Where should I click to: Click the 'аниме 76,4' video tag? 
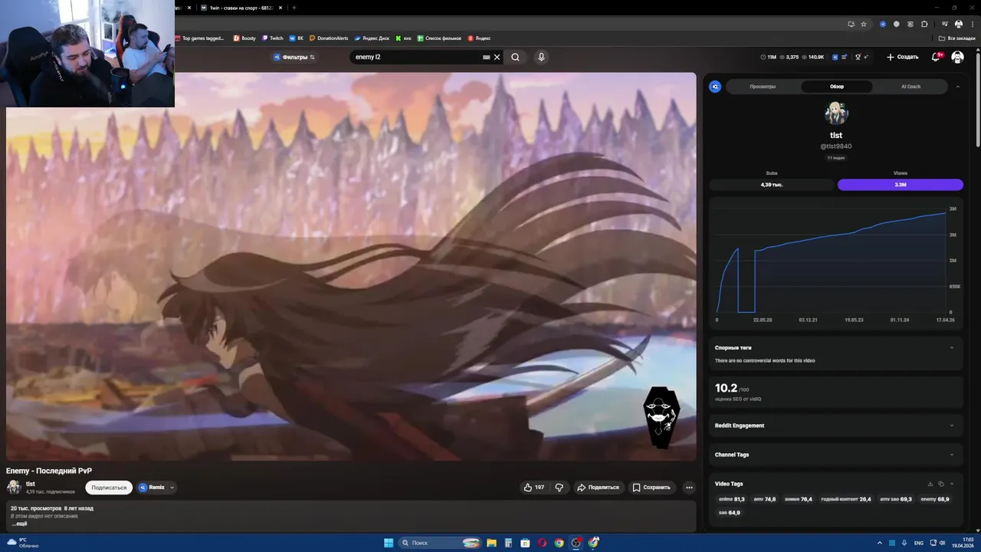point(799,499)
